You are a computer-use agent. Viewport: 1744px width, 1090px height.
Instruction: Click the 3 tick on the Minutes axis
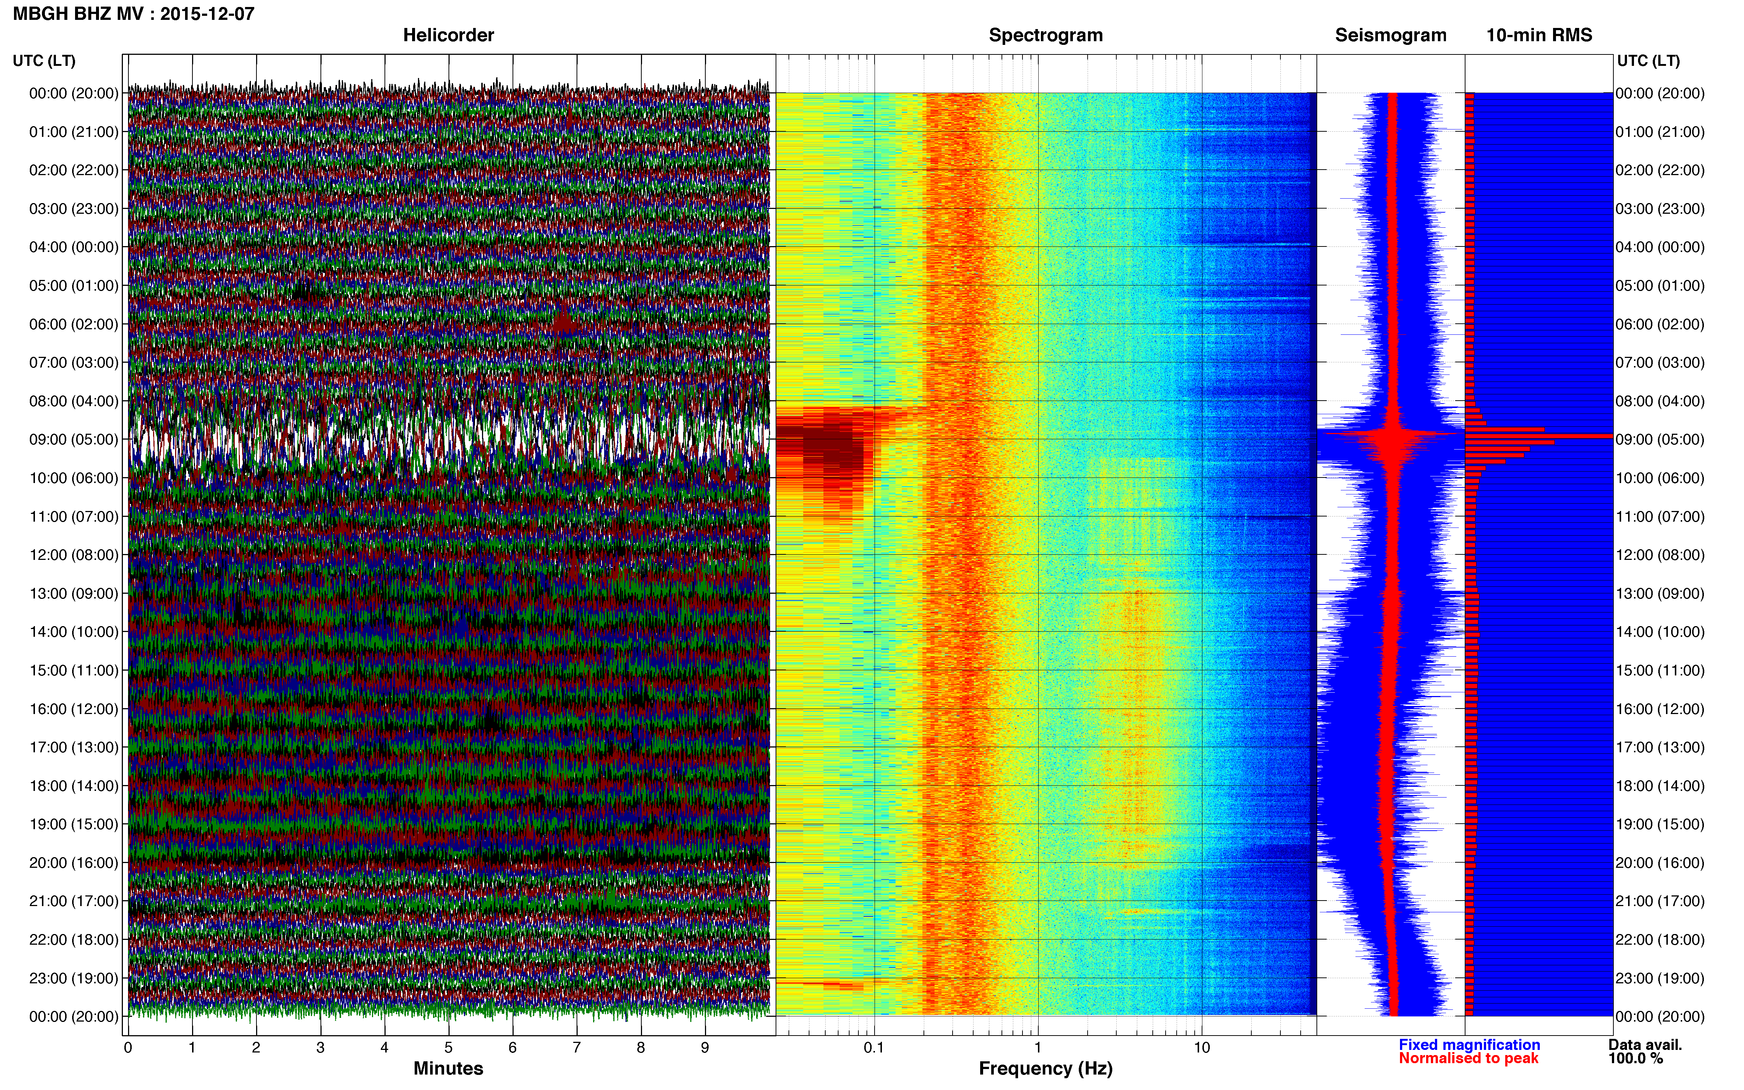coord(320,1048)
